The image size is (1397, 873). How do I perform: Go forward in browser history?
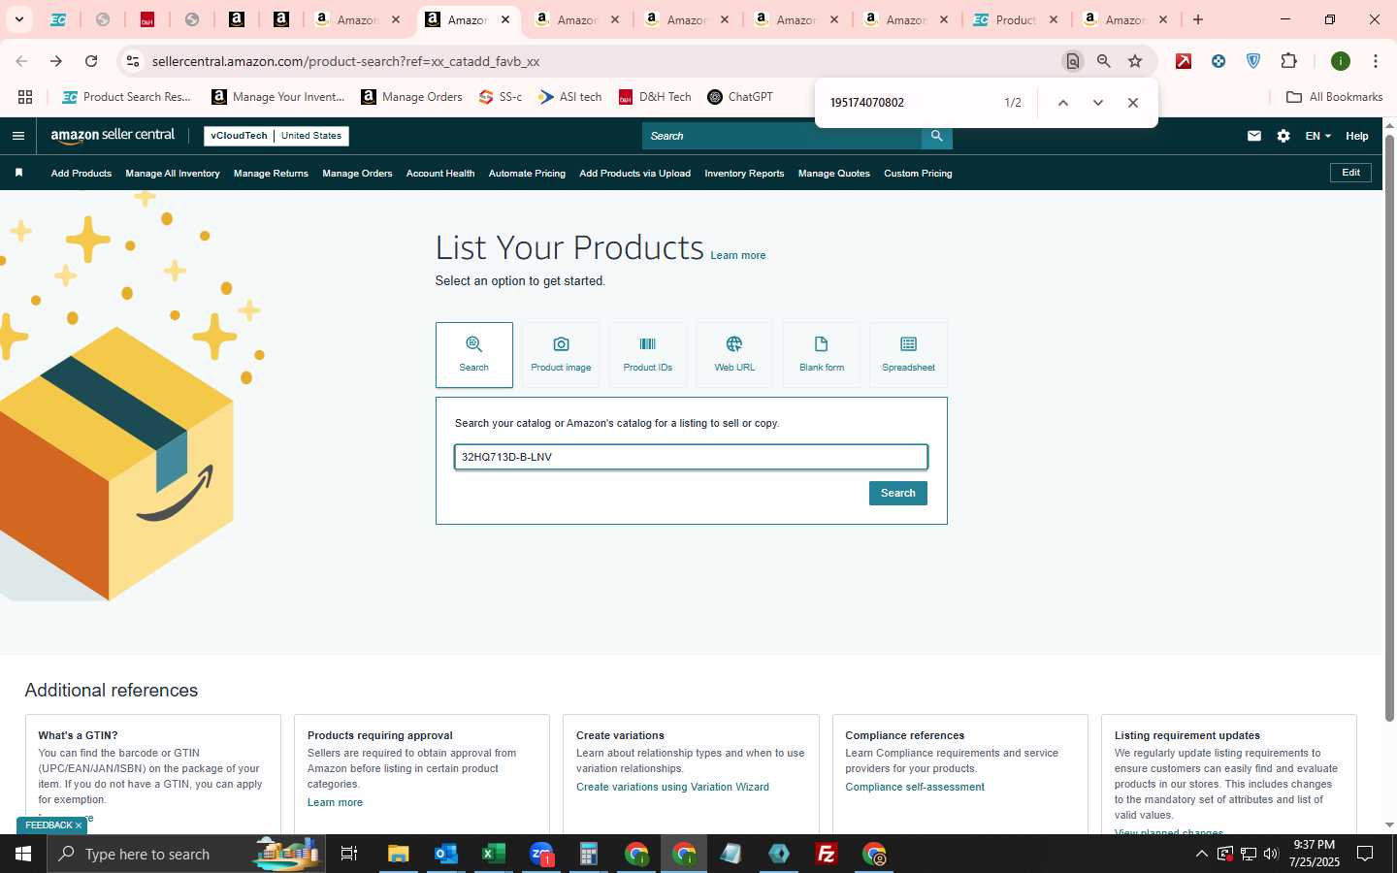[x=56, y=61]
